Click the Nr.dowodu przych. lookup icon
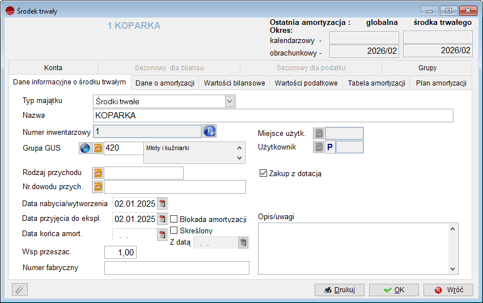The image size is (483, 303). [x=98, y=186]
